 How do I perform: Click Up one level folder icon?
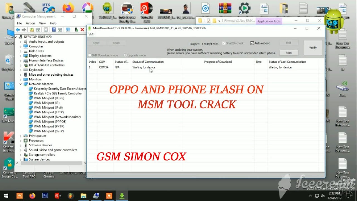point(32,30)
